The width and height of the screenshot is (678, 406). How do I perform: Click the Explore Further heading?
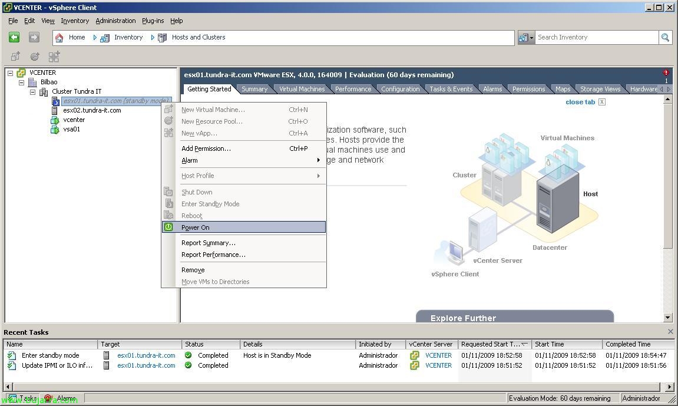pos(463,318)
